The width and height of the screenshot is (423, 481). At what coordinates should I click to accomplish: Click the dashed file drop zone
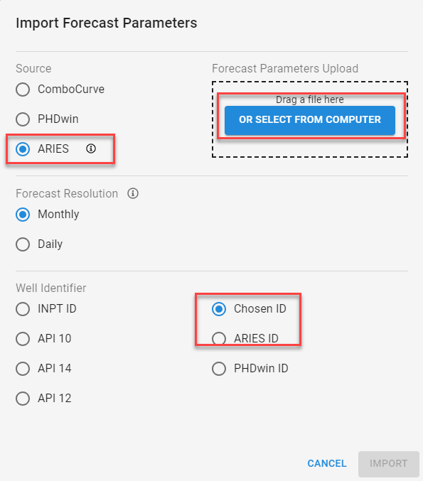coord(310,119)
